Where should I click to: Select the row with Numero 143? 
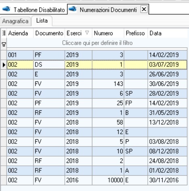pyautogui.click(x=97, y=84)
